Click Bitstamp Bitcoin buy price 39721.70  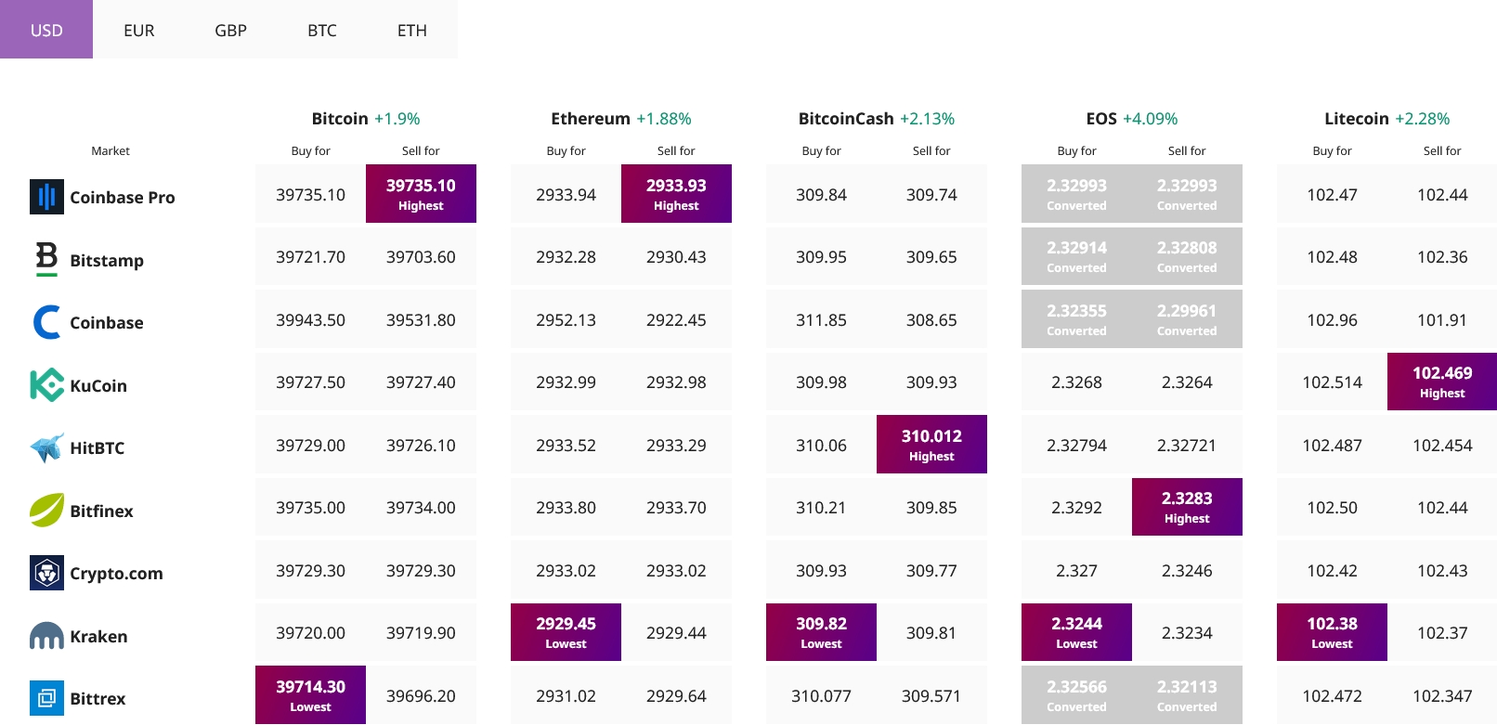pos(310,256)
